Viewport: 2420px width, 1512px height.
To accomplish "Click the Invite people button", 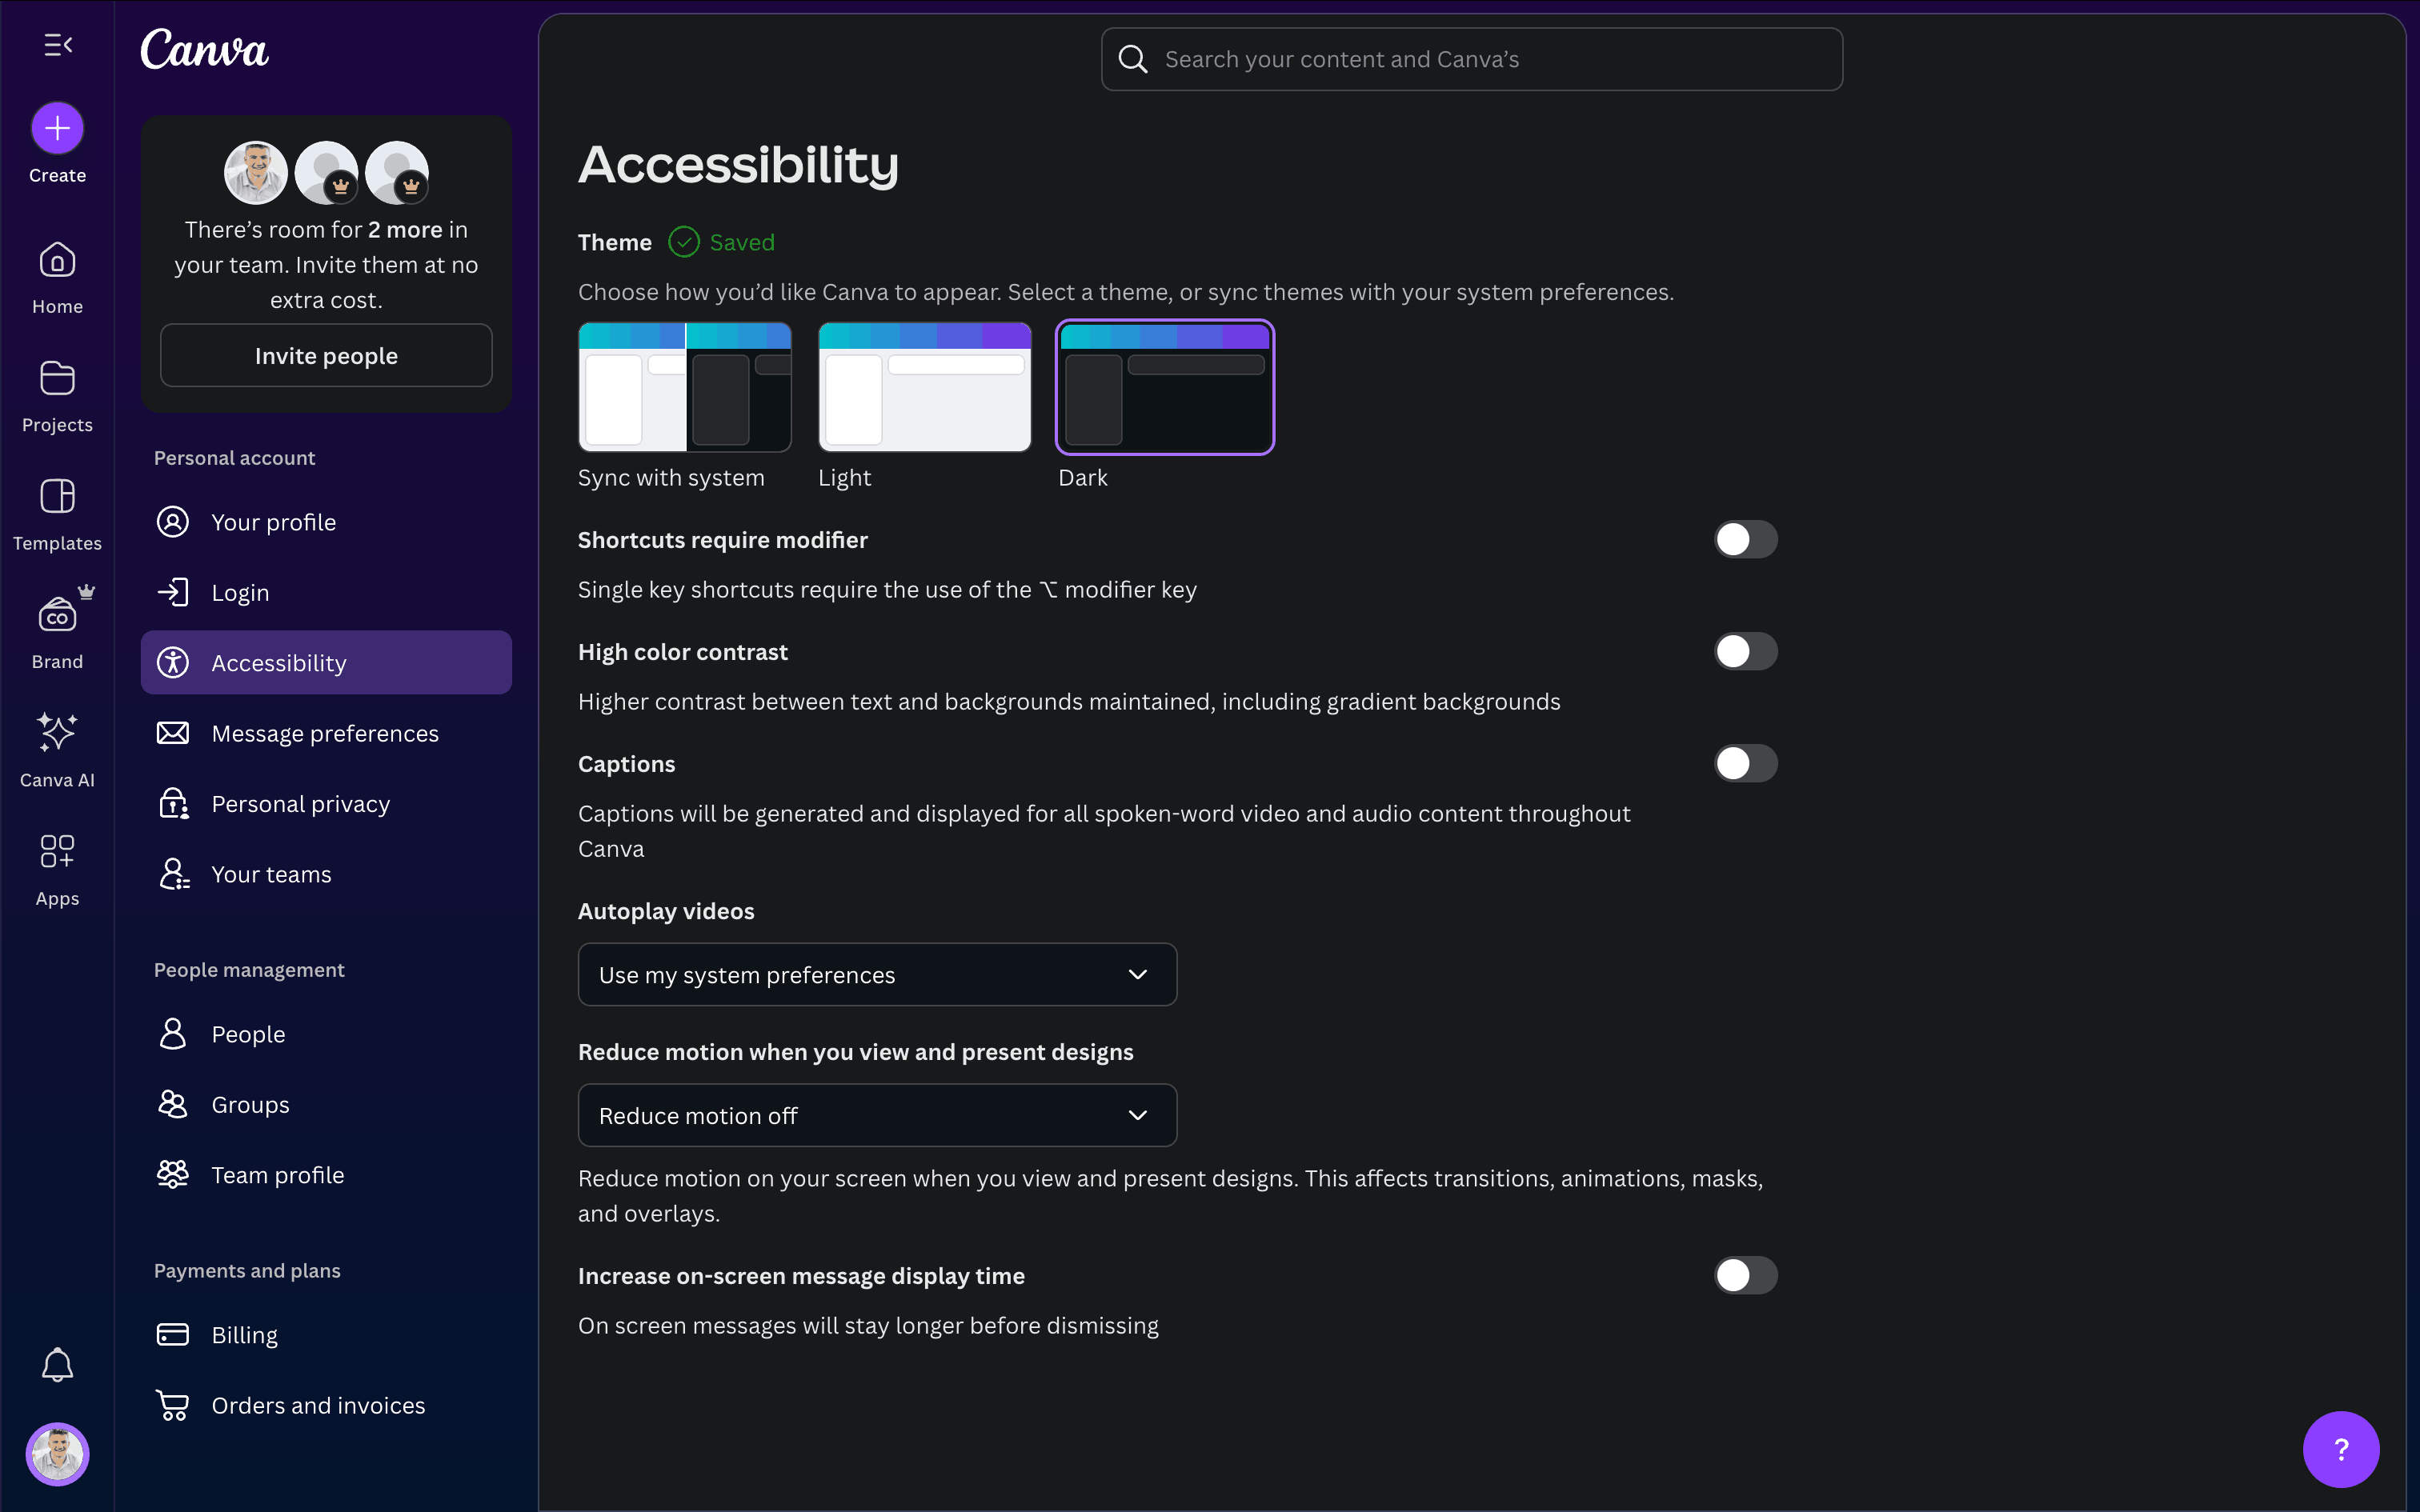I will 326,356.
